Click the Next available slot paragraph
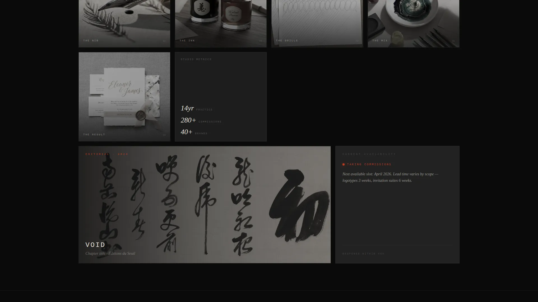538x302 pixels. pos(390,177)
